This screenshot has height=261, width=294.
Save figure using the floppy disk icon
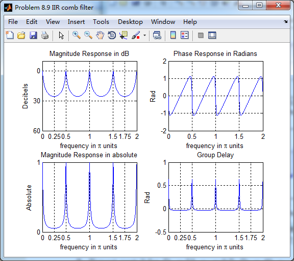[x=33, y=35]
